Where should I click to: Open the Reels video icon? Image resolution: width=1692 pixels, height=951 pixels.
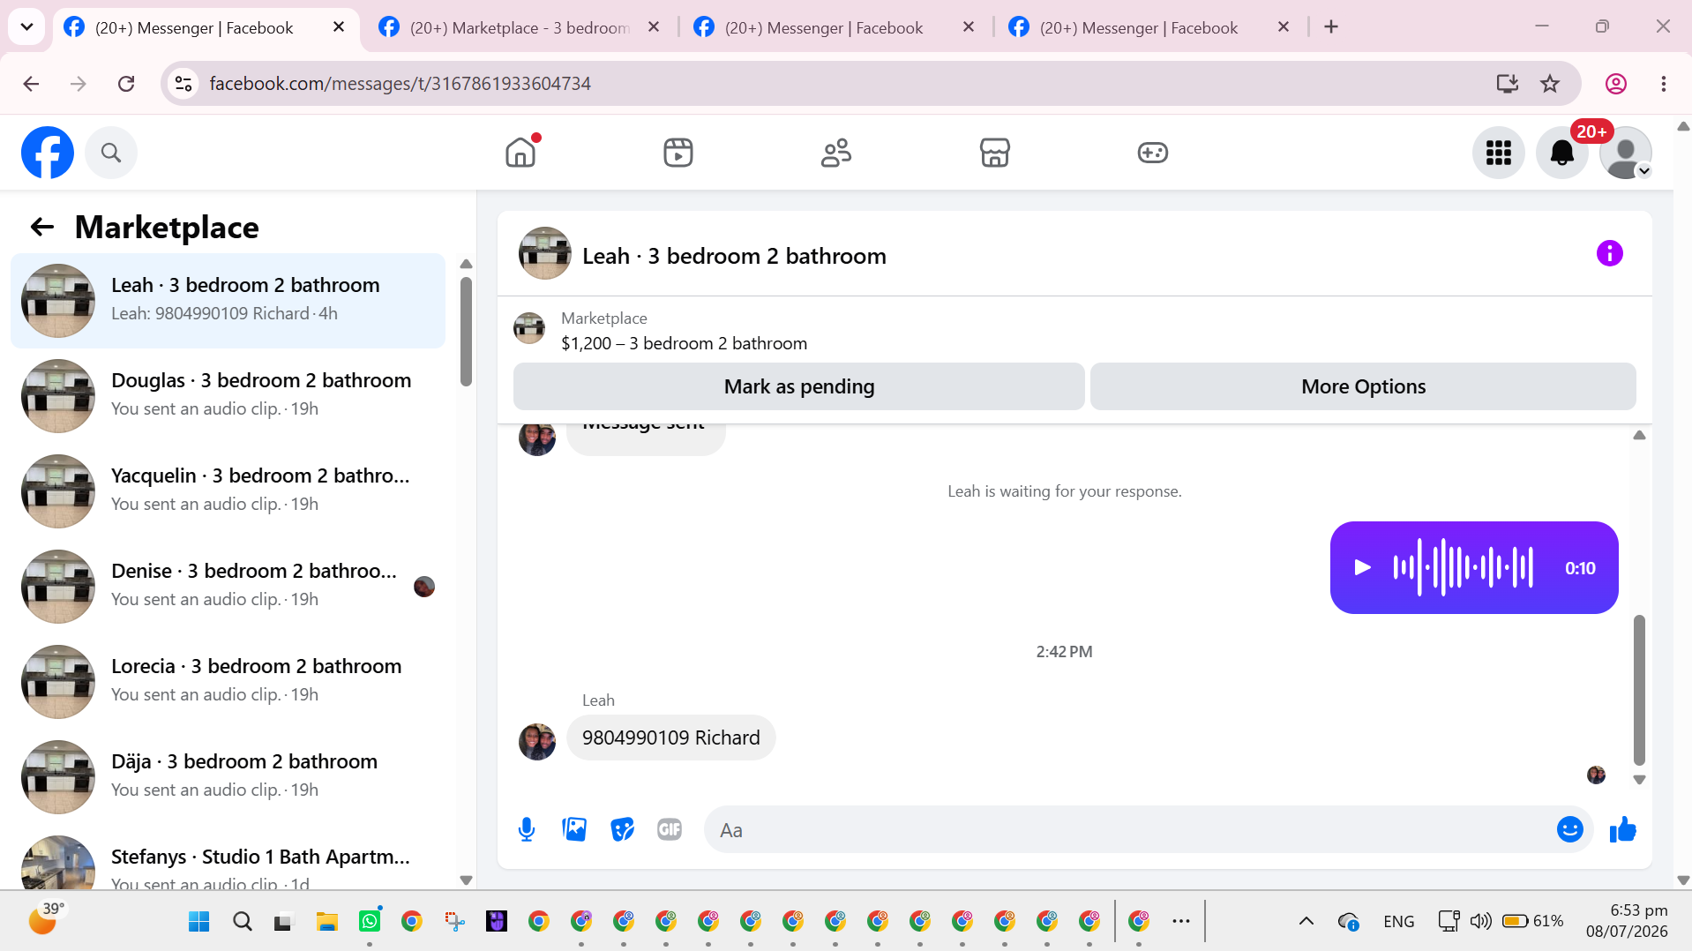(x=678, y=153)
